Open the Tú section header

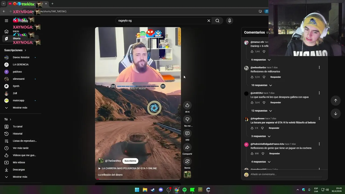8,119
